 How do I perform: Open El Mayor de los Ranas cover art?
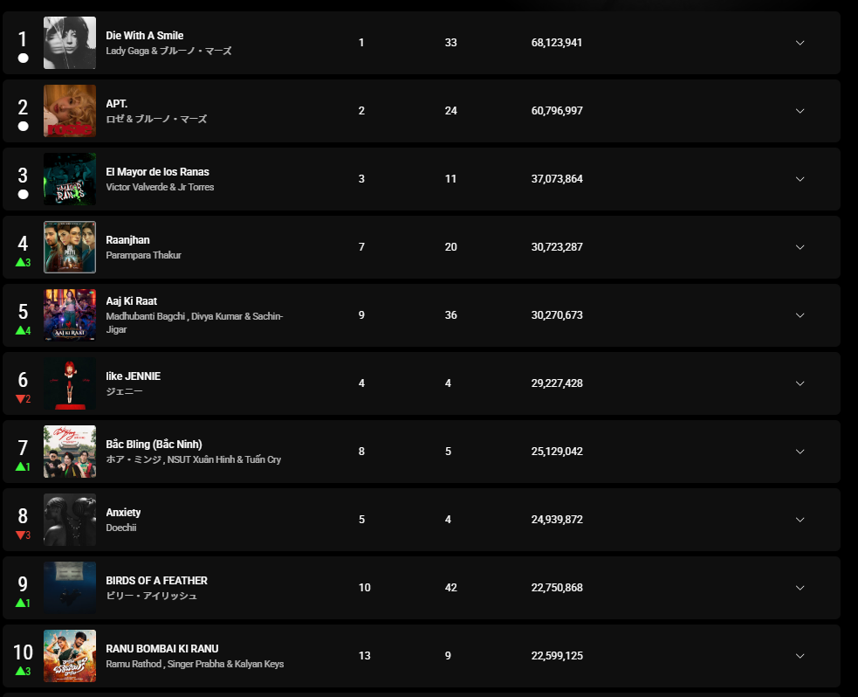coord(70,179)
